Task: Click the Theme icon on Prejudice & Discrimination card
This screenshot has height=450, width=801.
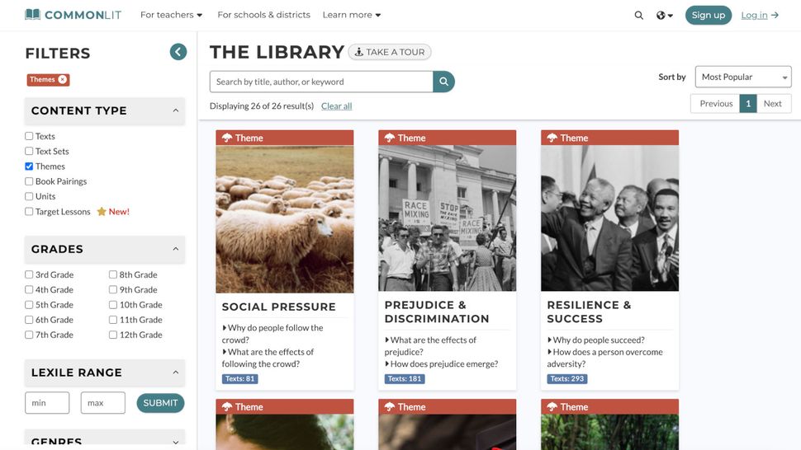Action: (x=390, y=138)
